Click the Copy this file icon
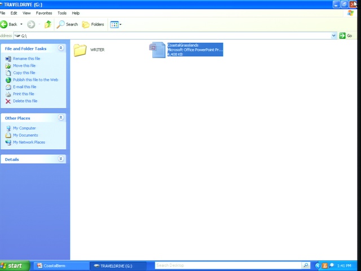This screenshot has height=271, width=361. click(8, 73)
